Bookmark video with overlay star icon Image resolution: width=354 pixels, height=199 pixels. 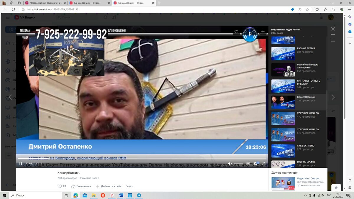pos(254,32)
